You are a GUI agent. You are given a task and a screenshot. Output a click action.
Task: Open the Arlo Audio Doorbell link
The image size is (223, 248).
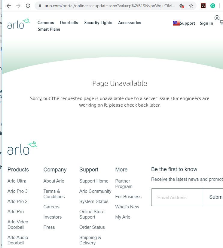[x=18, y=240]
